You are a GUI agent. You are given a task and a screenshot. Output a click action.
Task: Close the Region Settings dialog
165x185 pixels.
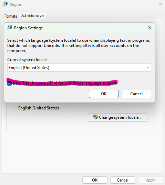[150, 28]
